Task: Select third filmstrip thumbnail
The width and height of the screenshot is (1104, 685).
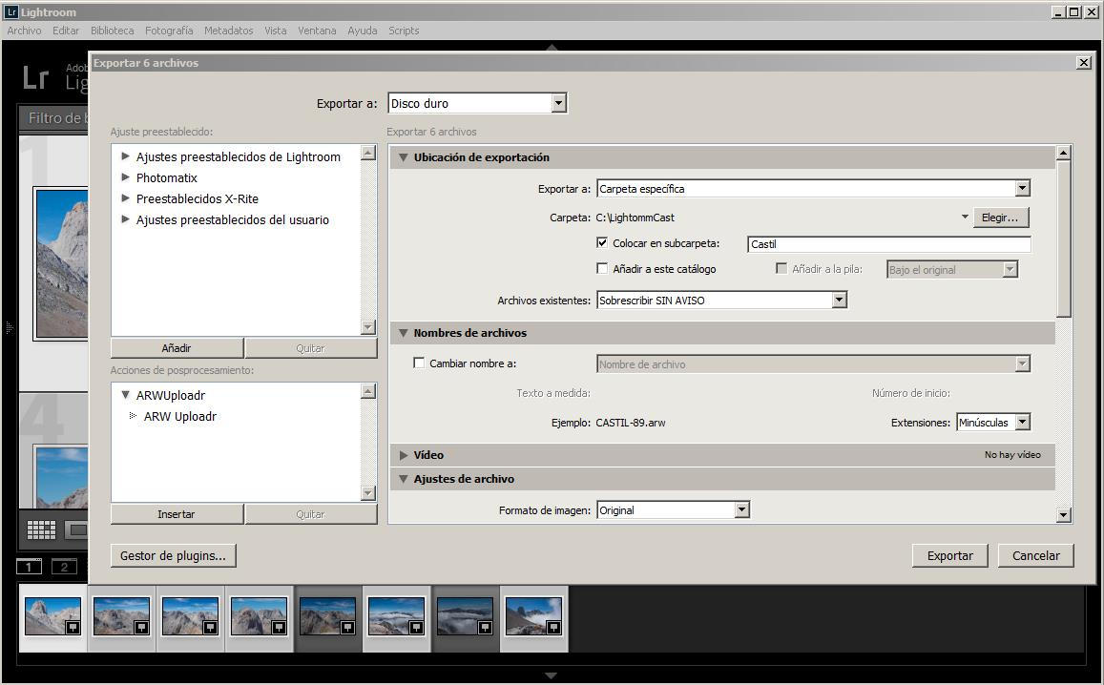Action: point(190,616)
